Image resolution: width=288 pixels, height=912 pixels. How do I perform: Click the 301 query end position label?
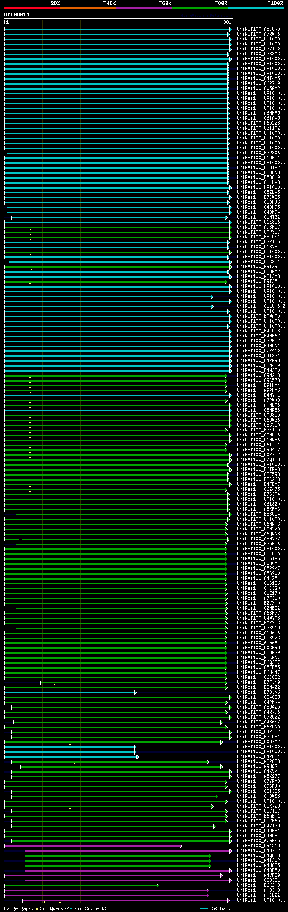pos(227,22)
